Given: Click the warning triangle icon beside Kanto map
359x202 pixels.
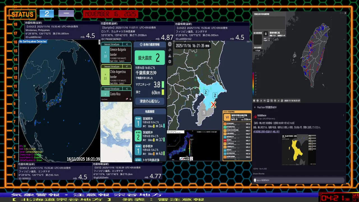Looking at the screenshot, I should 170,56.
